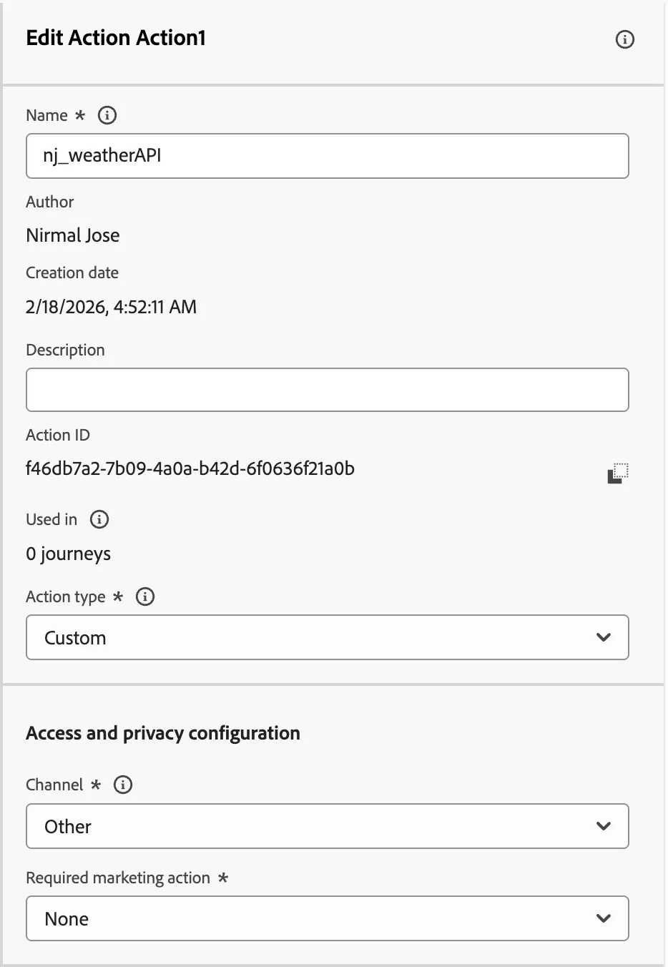The height and width of the screenshot is (967, 668).
Task: Click the info icon beside Edit Action title
Action: coord(624,39)
